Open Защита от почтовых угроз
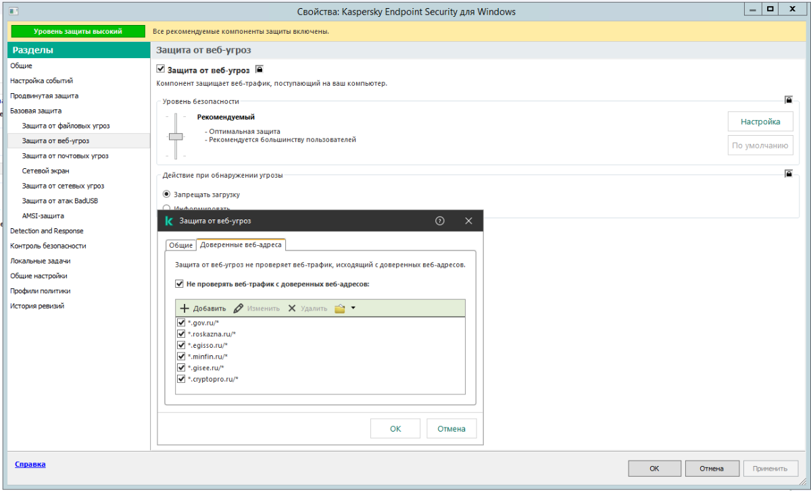 (x=65, y=156)
